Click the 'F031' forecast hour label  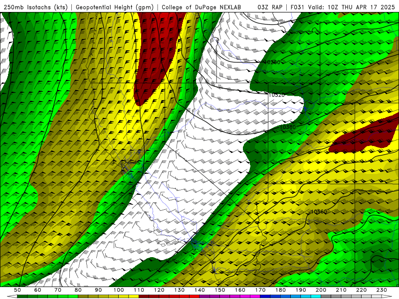tap(297, 7)
